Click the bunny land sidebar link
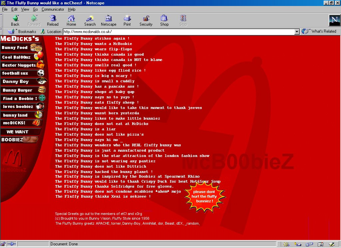The width and height of the screenshot is (341, 248). coord(22,115)
